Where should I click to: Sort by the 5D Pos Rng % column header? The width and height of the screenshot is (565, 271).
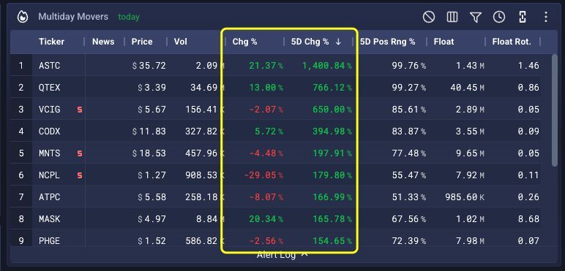click(x=387, y=42)
